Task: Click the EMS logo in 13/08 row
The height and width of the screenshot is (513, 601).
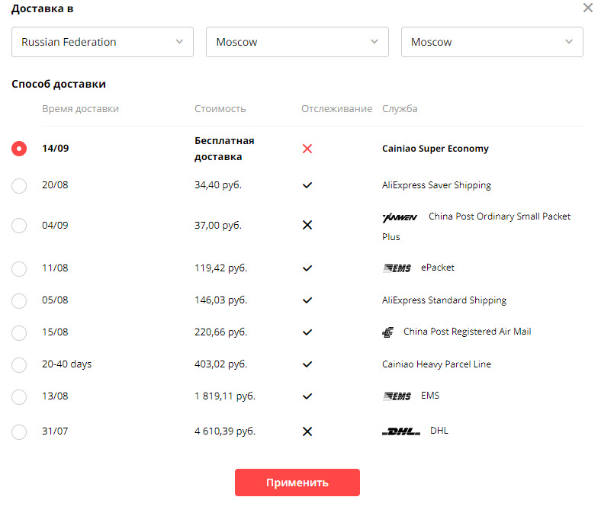Action: point(397,396)
